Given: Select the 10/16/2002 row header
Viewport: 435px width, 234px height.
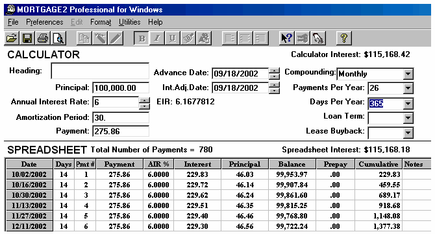Looking at the screenshot, I should [x=29, y=185].
